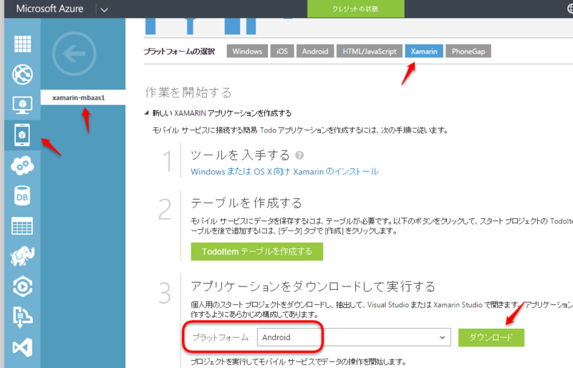Expand the プラットフォーム Android dropdown
The width and height of the screenshot is (573, 368).
click(x=354, y=337)
